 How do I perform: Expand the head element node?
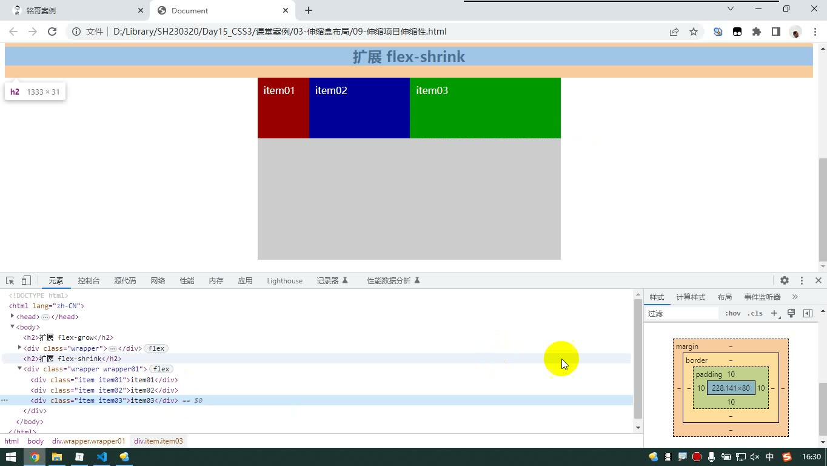click(12, 316)
